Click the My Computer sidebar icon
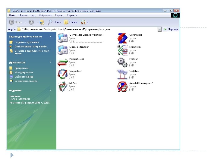 [x=11, y=77]
